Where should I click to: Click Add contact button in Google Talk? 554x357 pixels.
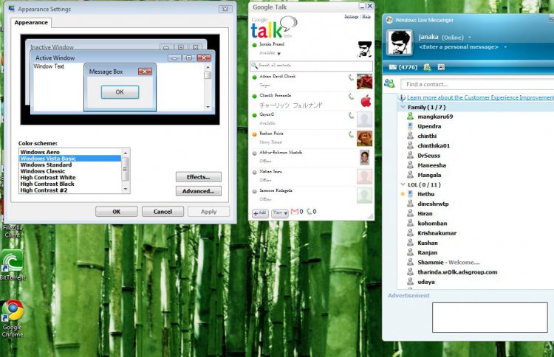pyautogui.click(x=260, y=213)
